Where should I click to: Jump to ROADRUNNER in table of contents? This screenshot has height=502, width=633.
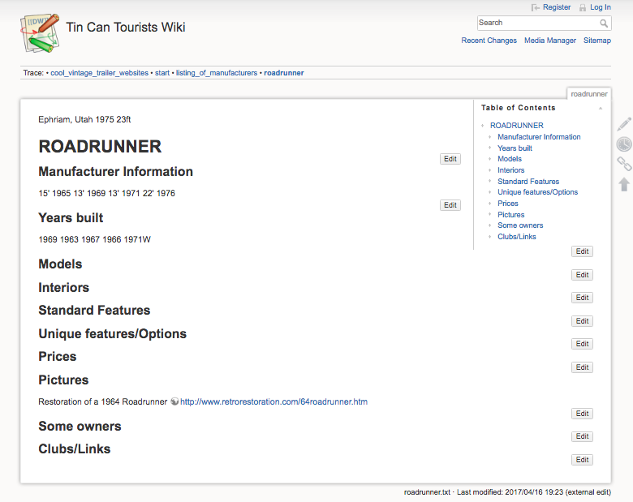point(517,126)
